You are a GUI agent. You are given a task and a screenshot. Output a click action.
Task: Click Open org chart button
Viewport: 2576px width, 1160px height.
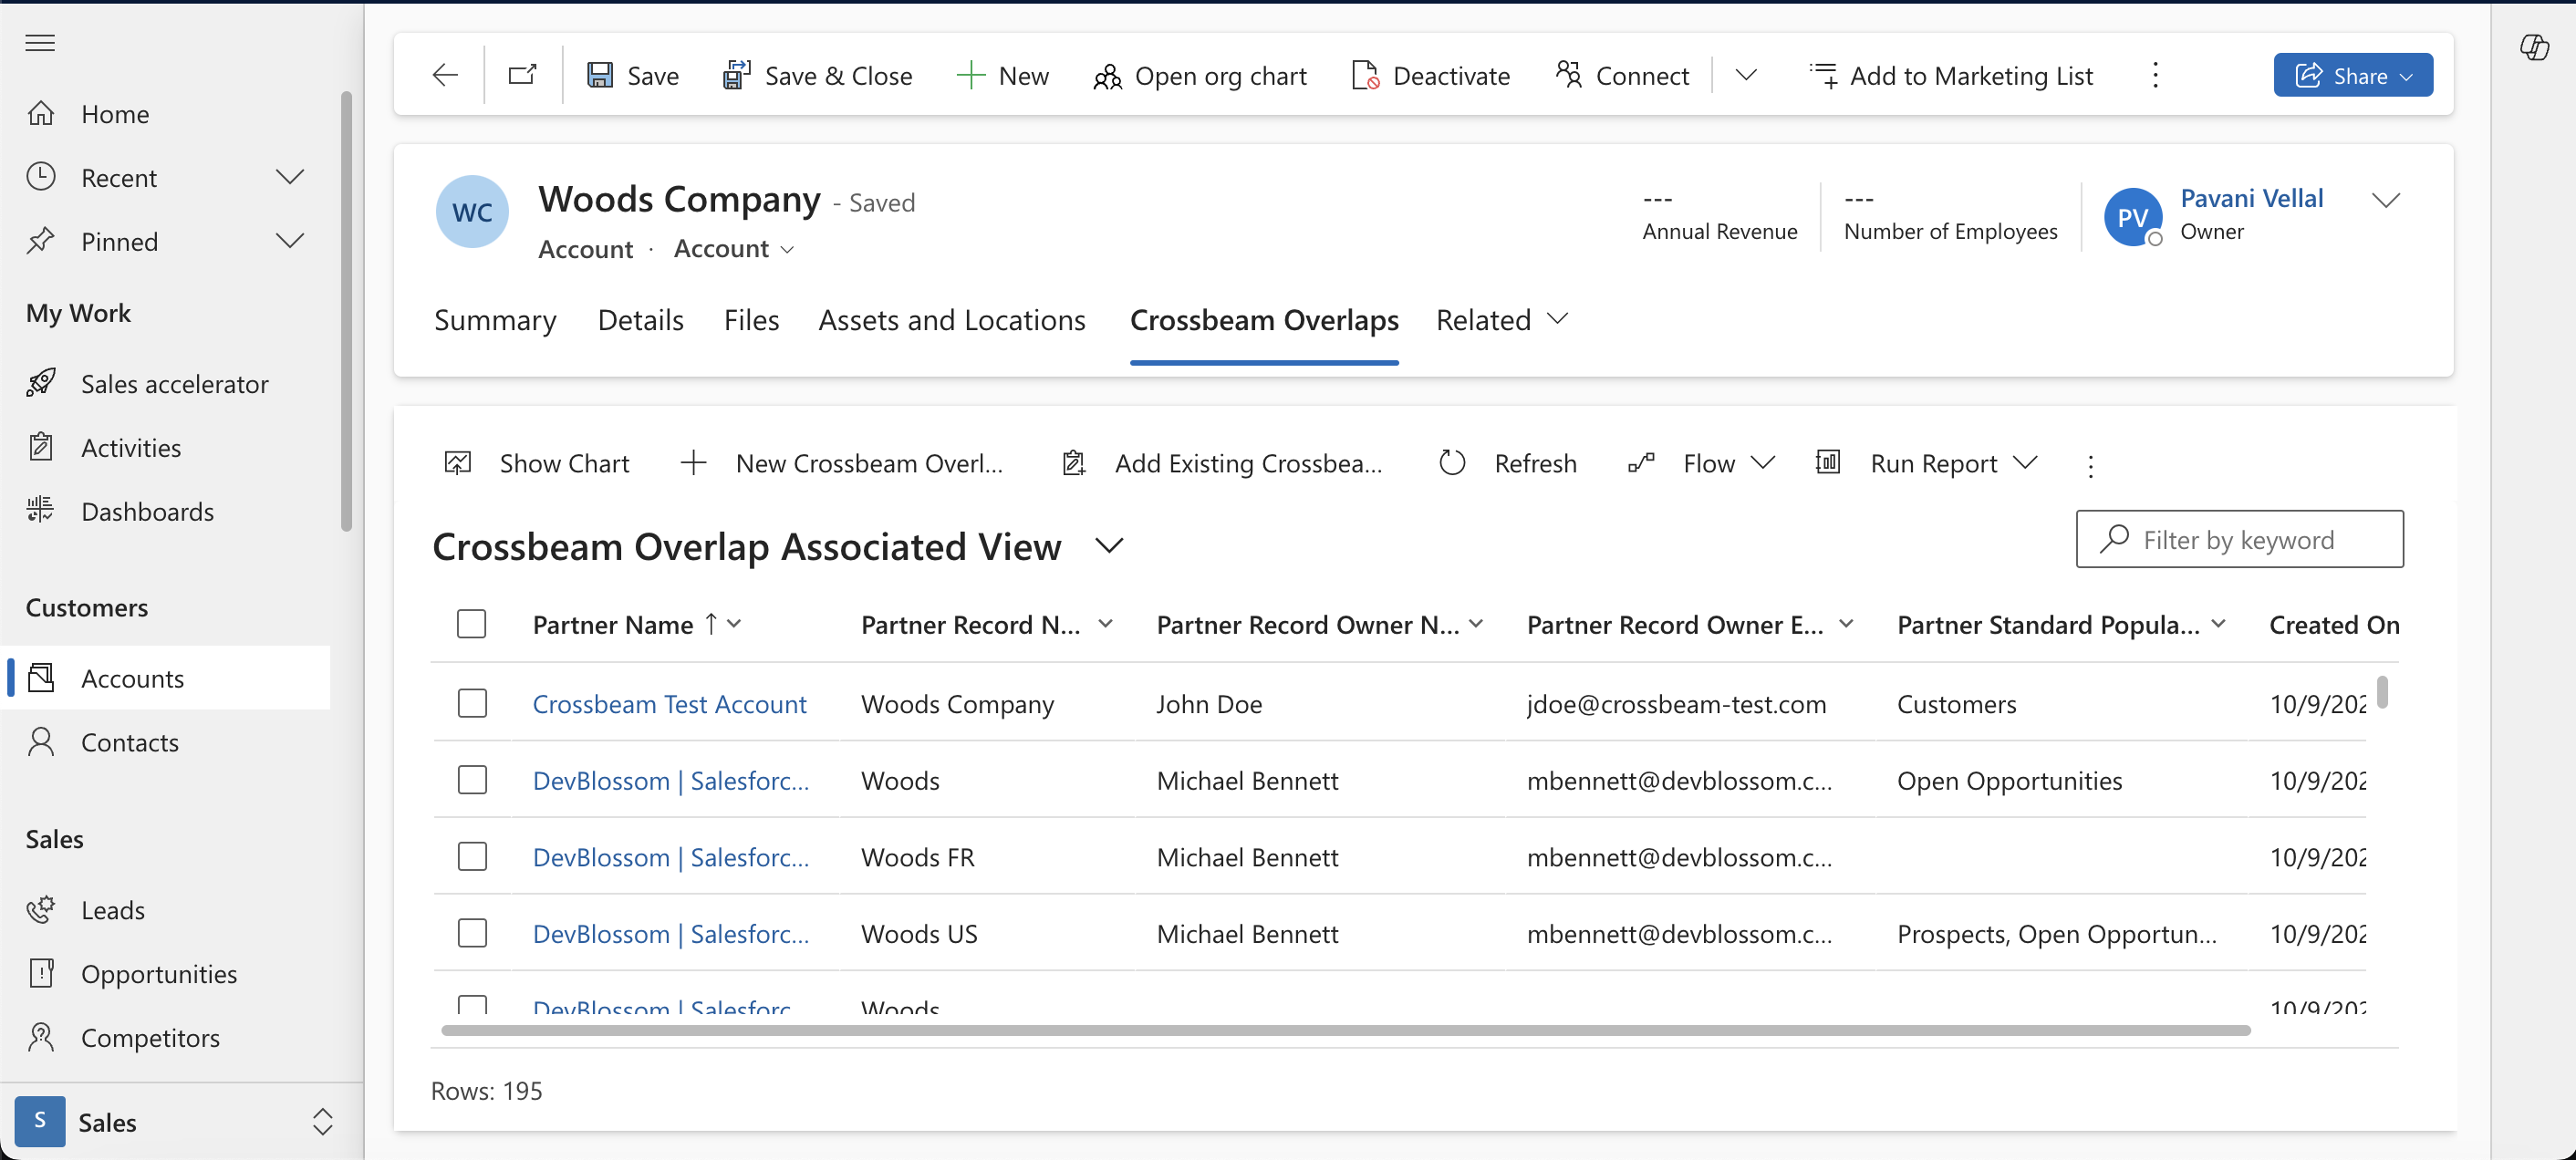click(x=1200, y=76)
